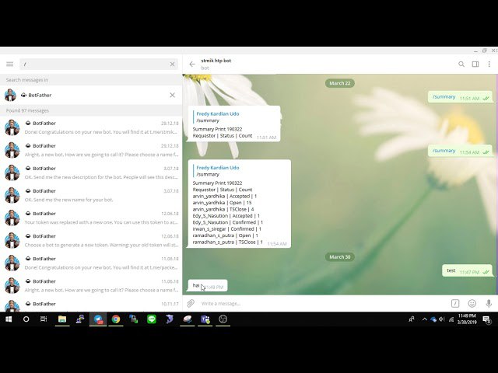The image size is (498, 373).
Task: Click the 'ramadhan_s_putra | TSClose | 1' line
Action: (x=228, y=242)
